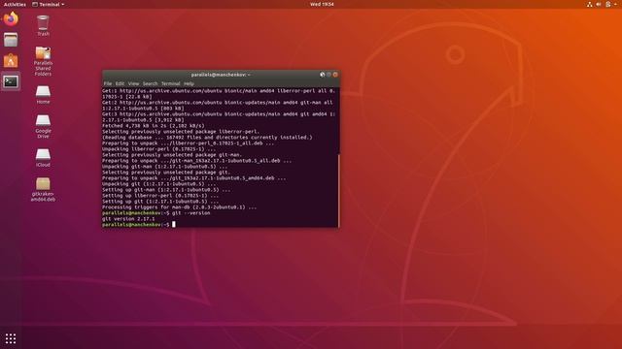The image size is (622, 349).
Task: Click the Activities button
Action: 15,4
